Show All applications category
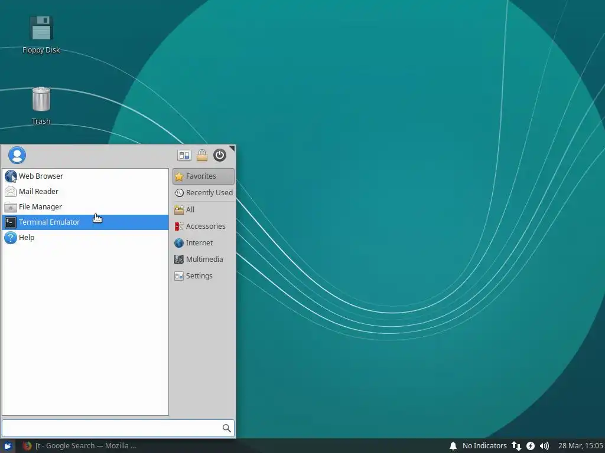 pyautogui.click(x=203, y=209)
